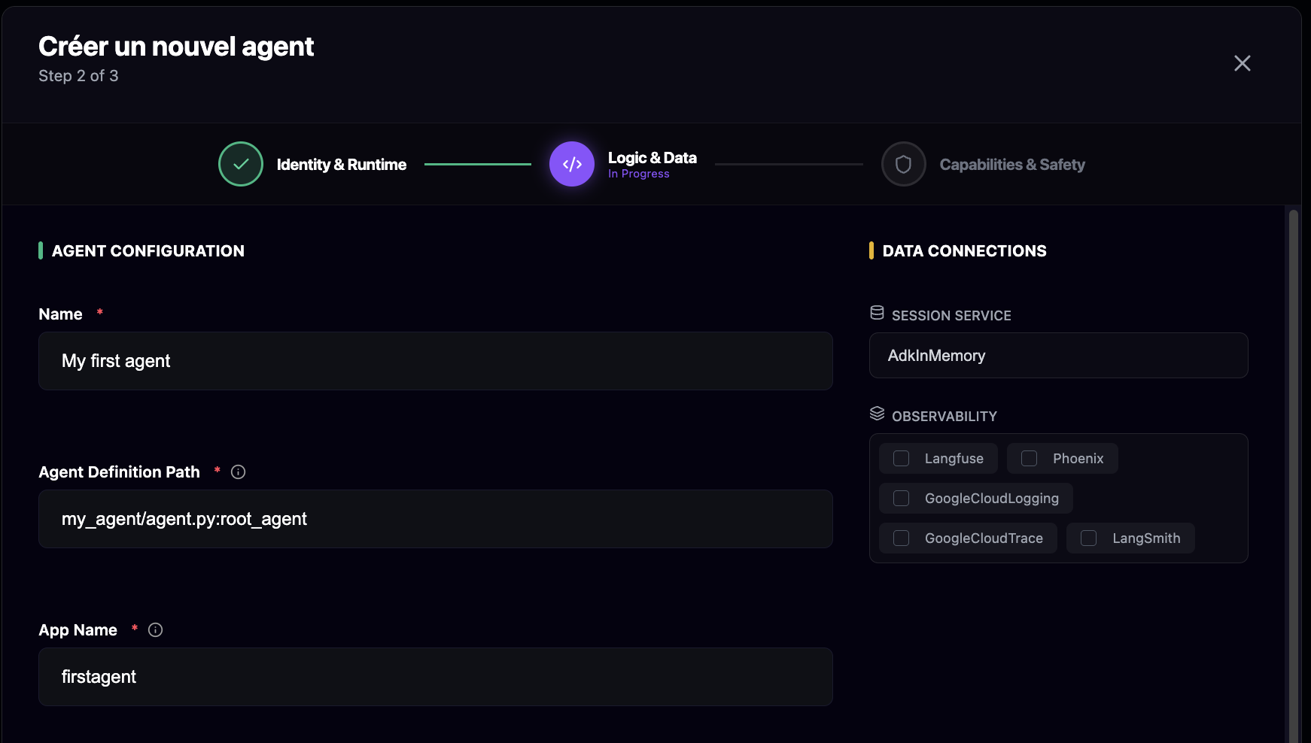Check the Phoenix checkbox
This screenshot has width=1311, height=743.
1028,458
